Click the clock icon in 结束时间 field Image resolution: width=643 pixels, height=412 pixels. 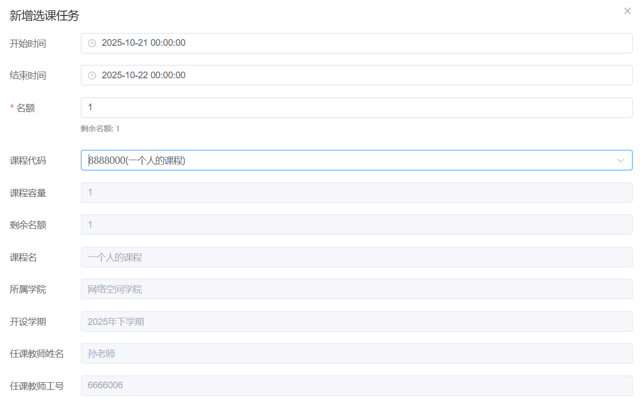coord(92,76)
